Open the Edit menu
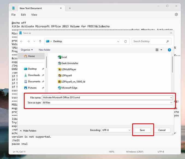 point(23,15)
